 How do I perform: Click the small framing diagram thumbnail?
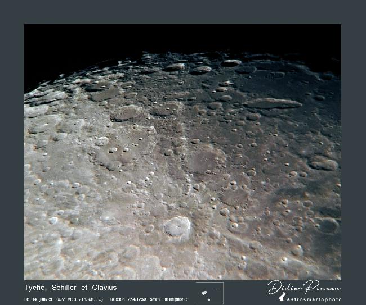209,293
